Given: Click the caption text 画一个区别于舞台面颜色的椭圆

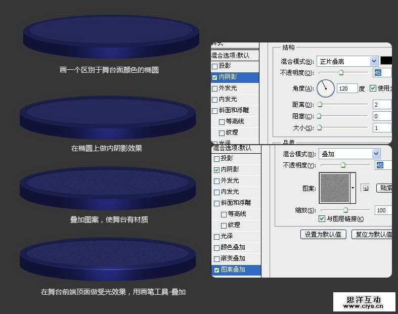Looking at the screenshot, I should pos(109,70).
